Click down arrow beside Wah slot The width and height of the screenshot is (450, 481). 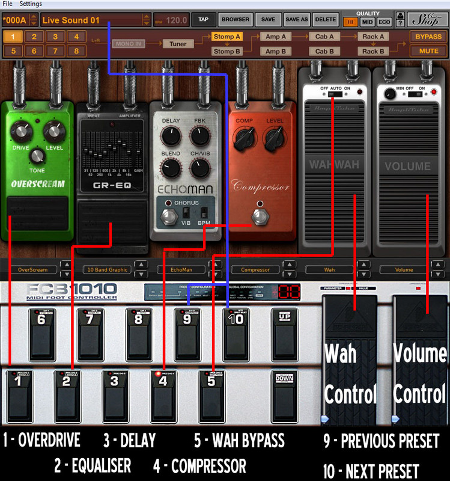(x=363, y=274)
